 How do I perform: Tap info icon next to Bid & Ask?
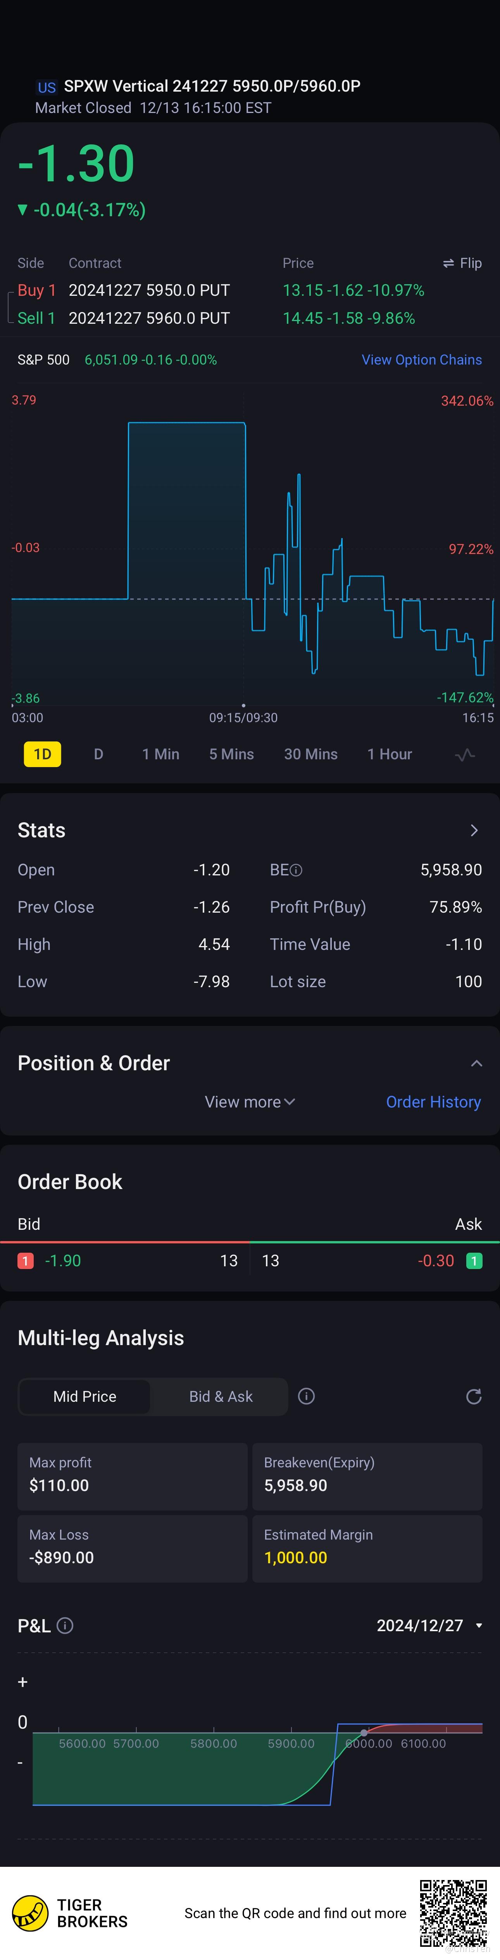[306, 1396]
